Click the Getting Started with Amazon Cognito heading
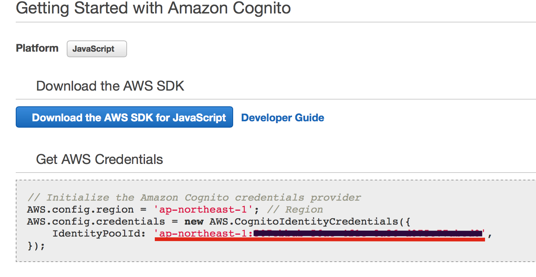This screenshot has height=277, width=536. tap(153, 8)
